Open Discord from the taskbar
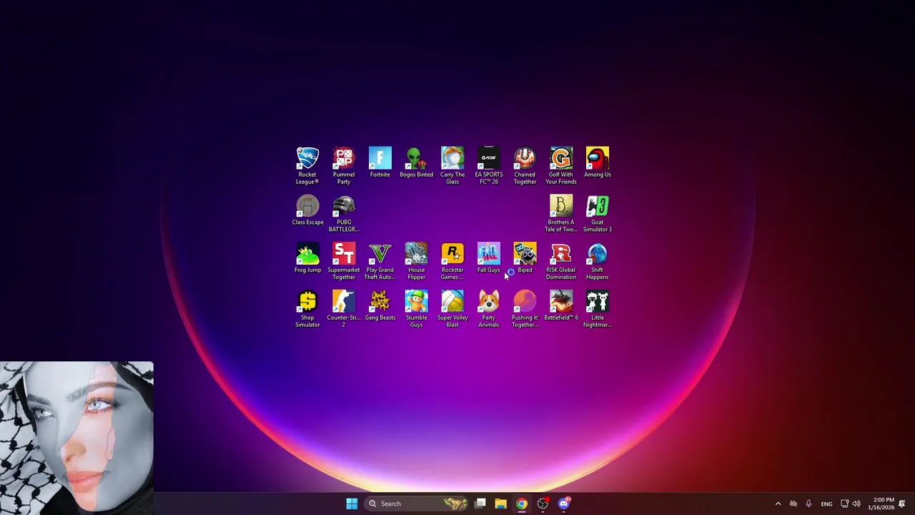 (x=563, y=504)
